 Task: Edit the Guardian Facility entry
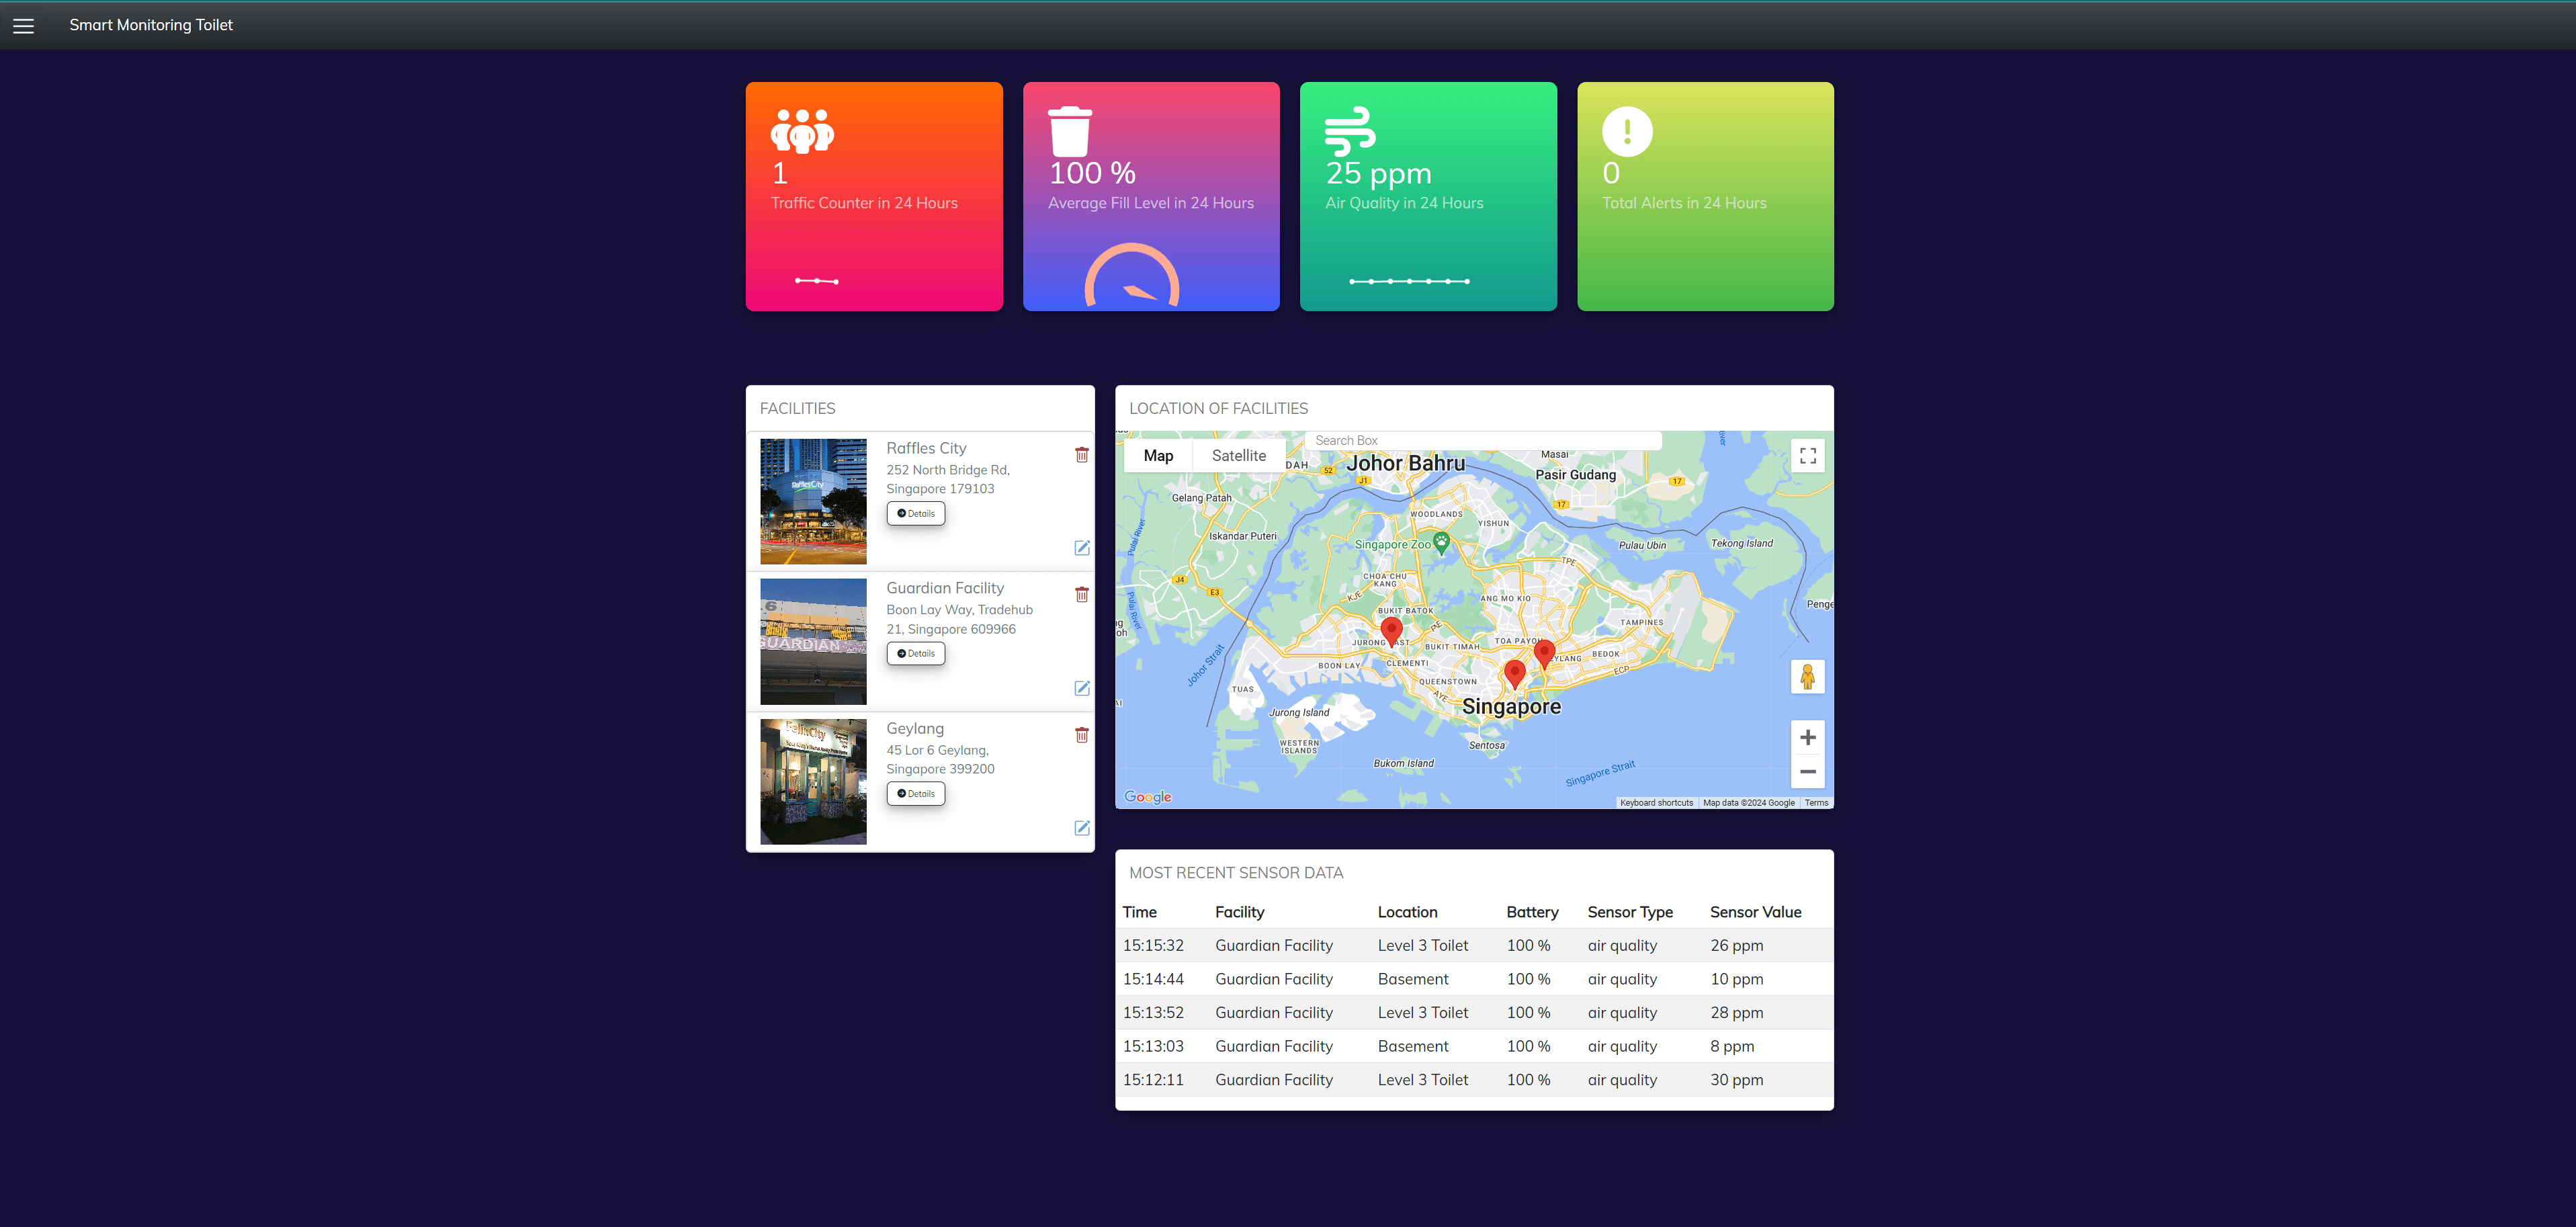point(1081,688)
